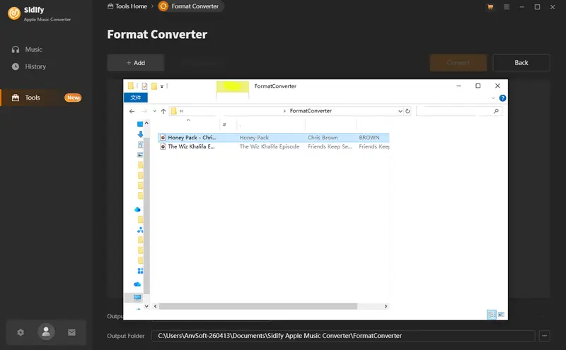Open the quick access toolbar customize dropdown
The image size is (566, 350).
pos(162,86)
